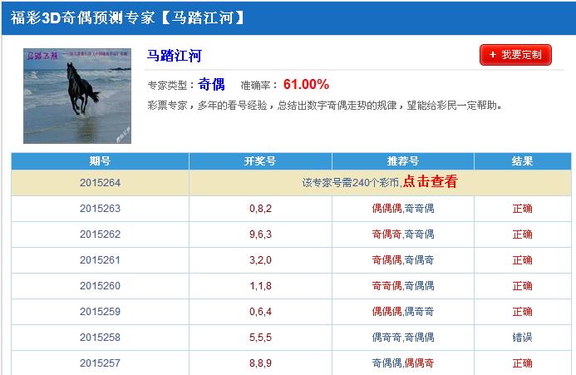Click the 正确 result for issue 2015260
Viewport: 576px width, 375px height.
tap(522, 286)
